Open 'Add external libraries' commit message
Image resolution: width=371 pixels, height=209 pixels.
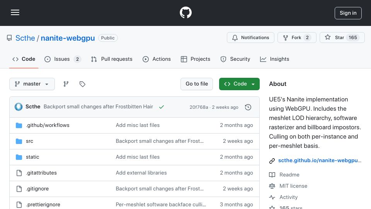[141, 173]
